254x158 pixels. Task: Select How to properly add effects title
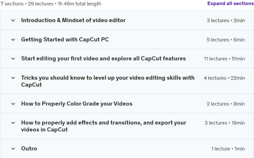(x=104, y=126)
